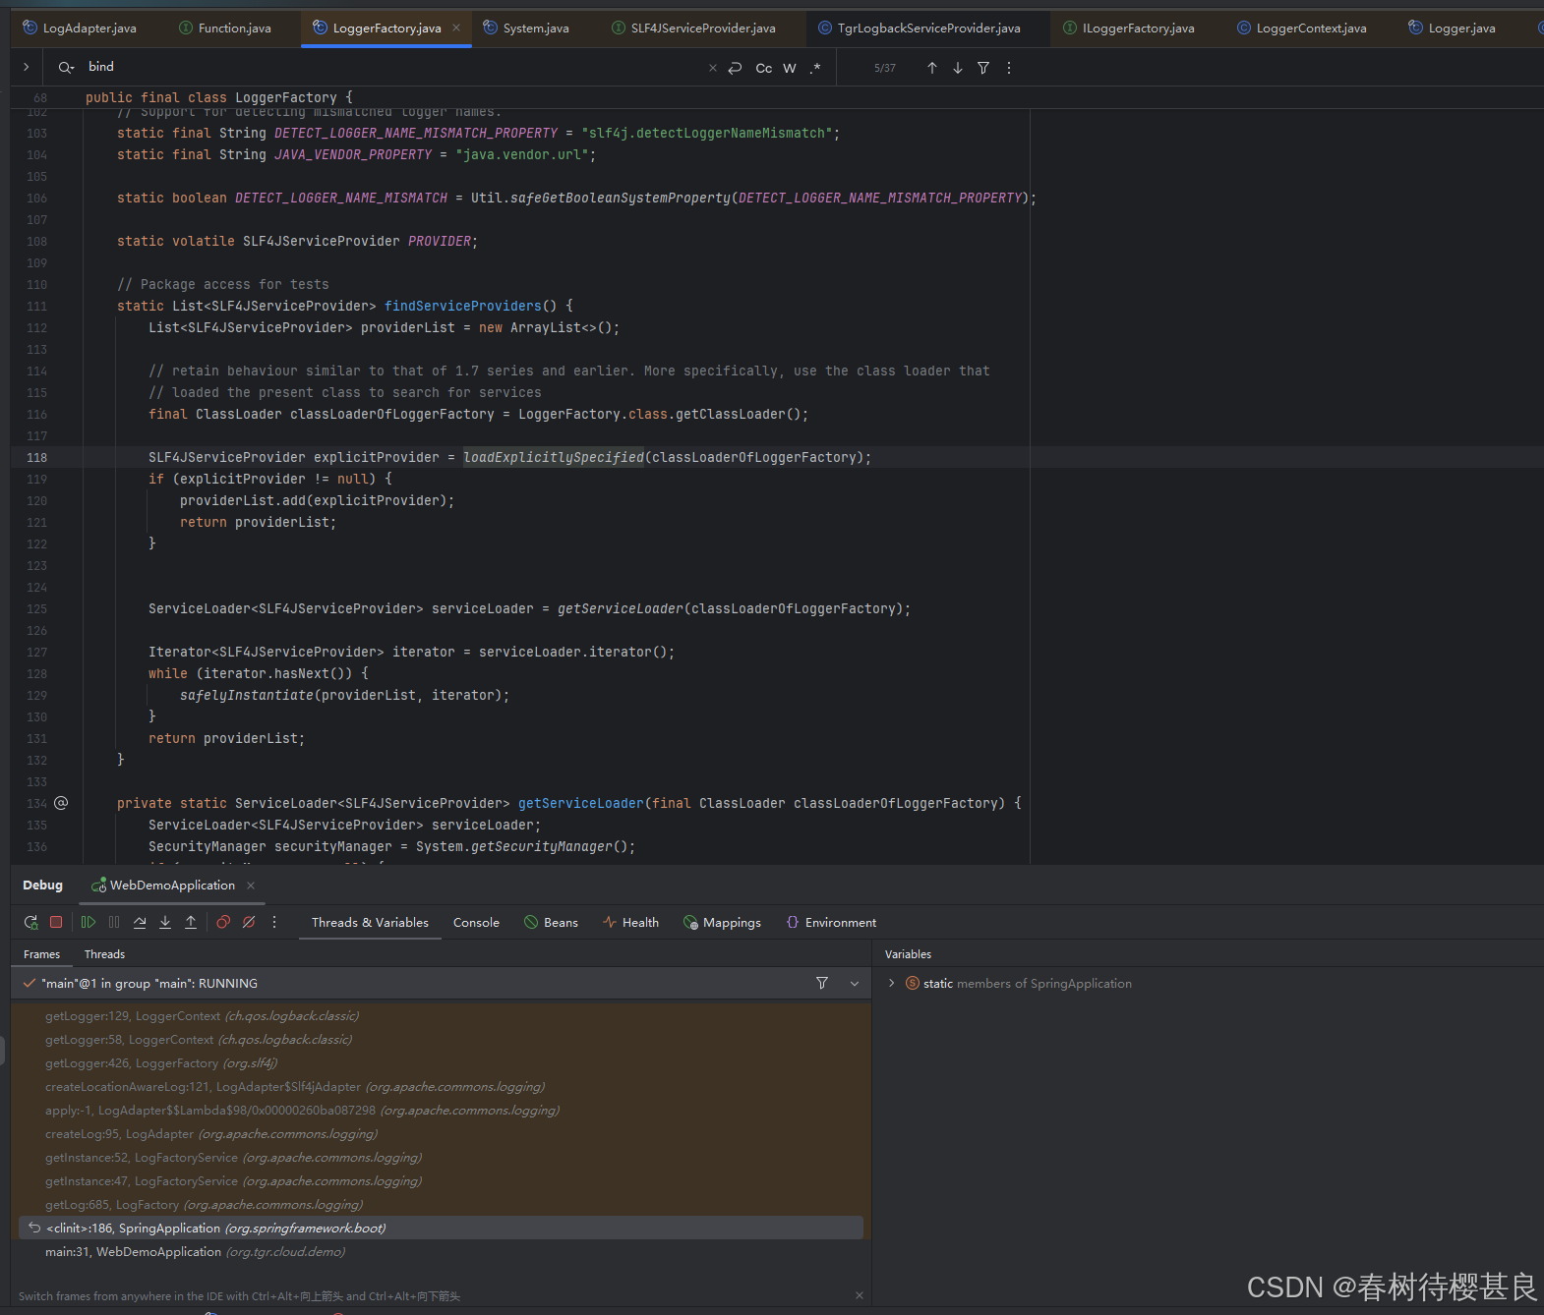Image resolution: width=1544 pixels, height=1315 pixels.
Task: Switch to LogAdapter.java tab
Action: tap(80, 29)
